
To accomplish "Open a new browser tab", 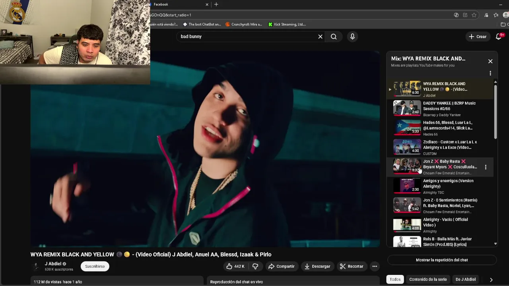I will click(216, 4).
